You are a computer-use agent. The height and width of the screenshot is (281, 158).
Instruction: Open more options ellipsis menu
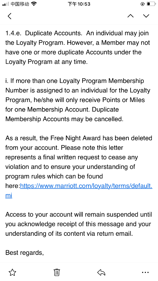pos(145,272)
